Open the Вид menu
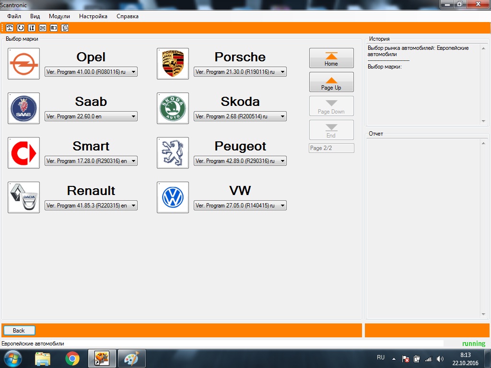 click(x=35, y=16)
